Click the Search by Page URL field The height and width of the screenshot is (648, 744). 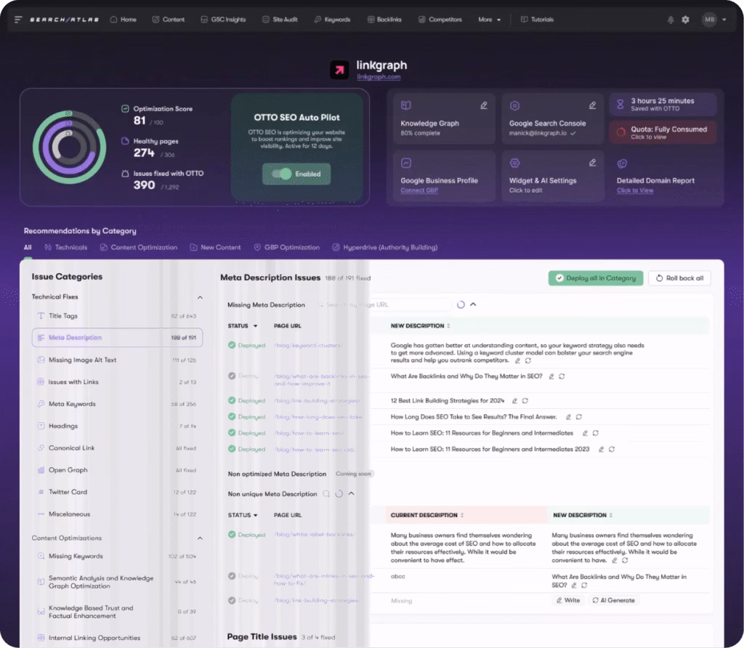pyautogui.click(x=385, y=305)
